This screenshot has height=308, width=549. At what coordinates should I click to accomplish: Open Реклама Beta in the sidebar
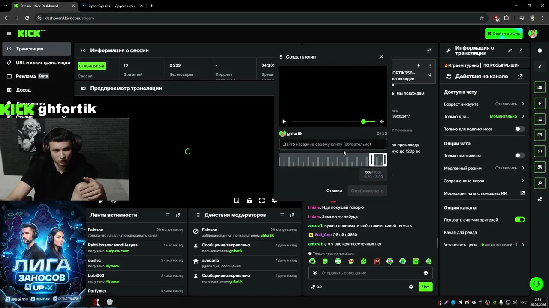(x=36, y=76)
